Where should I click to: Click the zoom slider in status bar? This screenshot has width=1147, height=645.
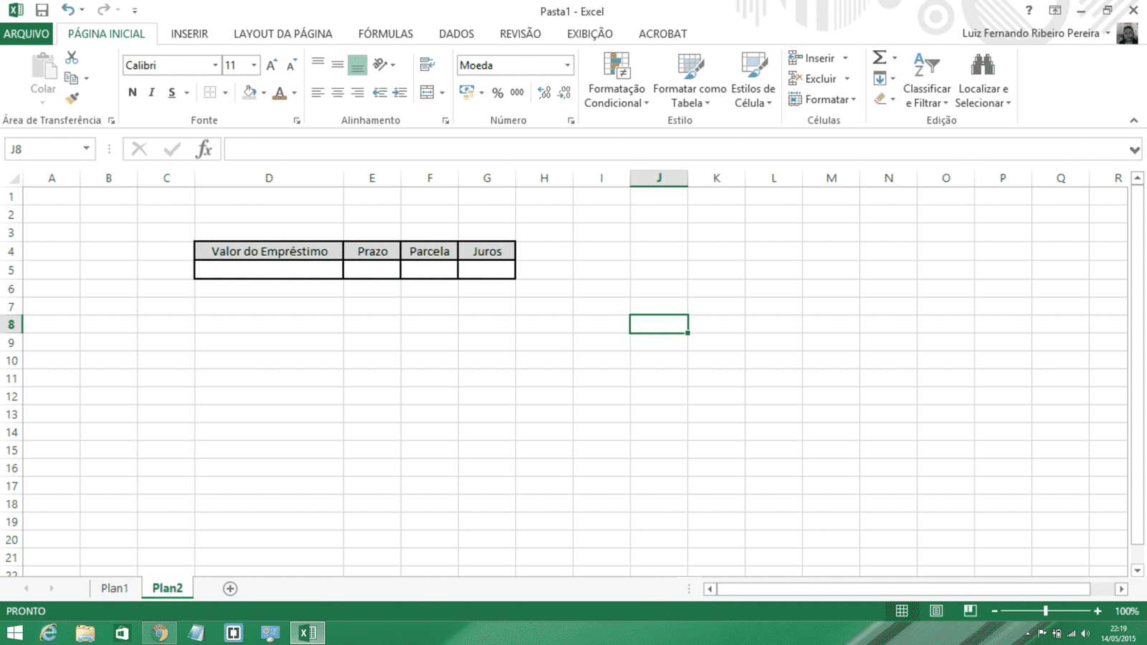tap(1046, 611)
